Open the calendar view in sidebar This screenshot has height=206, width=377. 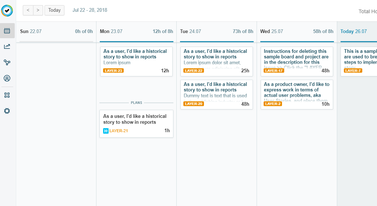(7, 31)
